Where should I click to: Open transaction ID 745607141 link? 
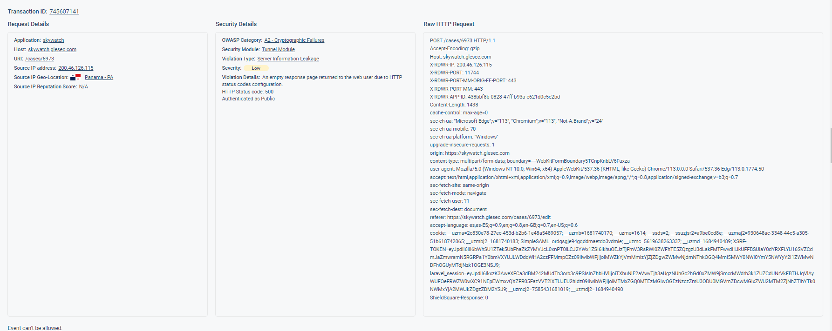click(x=64, y=12)
